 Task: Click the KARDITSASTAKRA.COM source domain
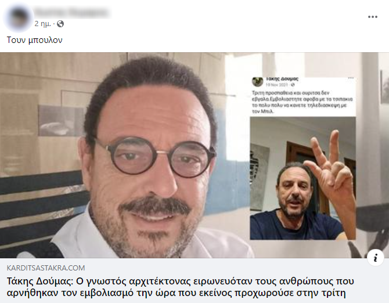[x=46, y=268]
